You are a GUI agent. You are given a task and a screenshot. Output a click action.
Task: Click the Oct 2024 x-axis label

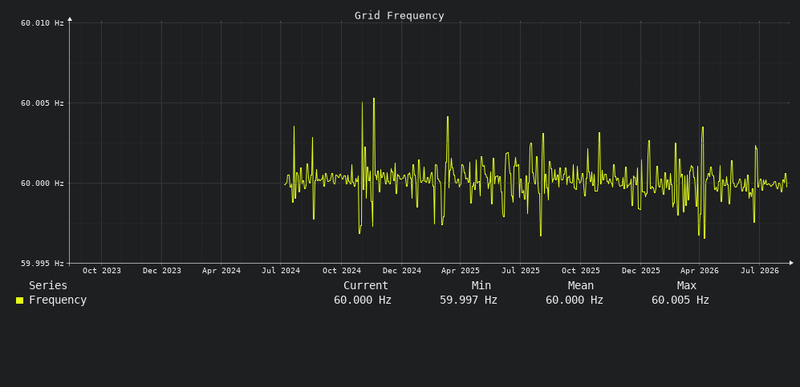click(342, 270)
